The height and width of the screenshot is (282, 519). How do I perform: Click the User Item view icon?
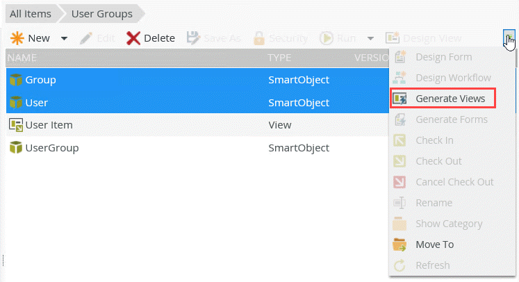[x=16, y=125]
